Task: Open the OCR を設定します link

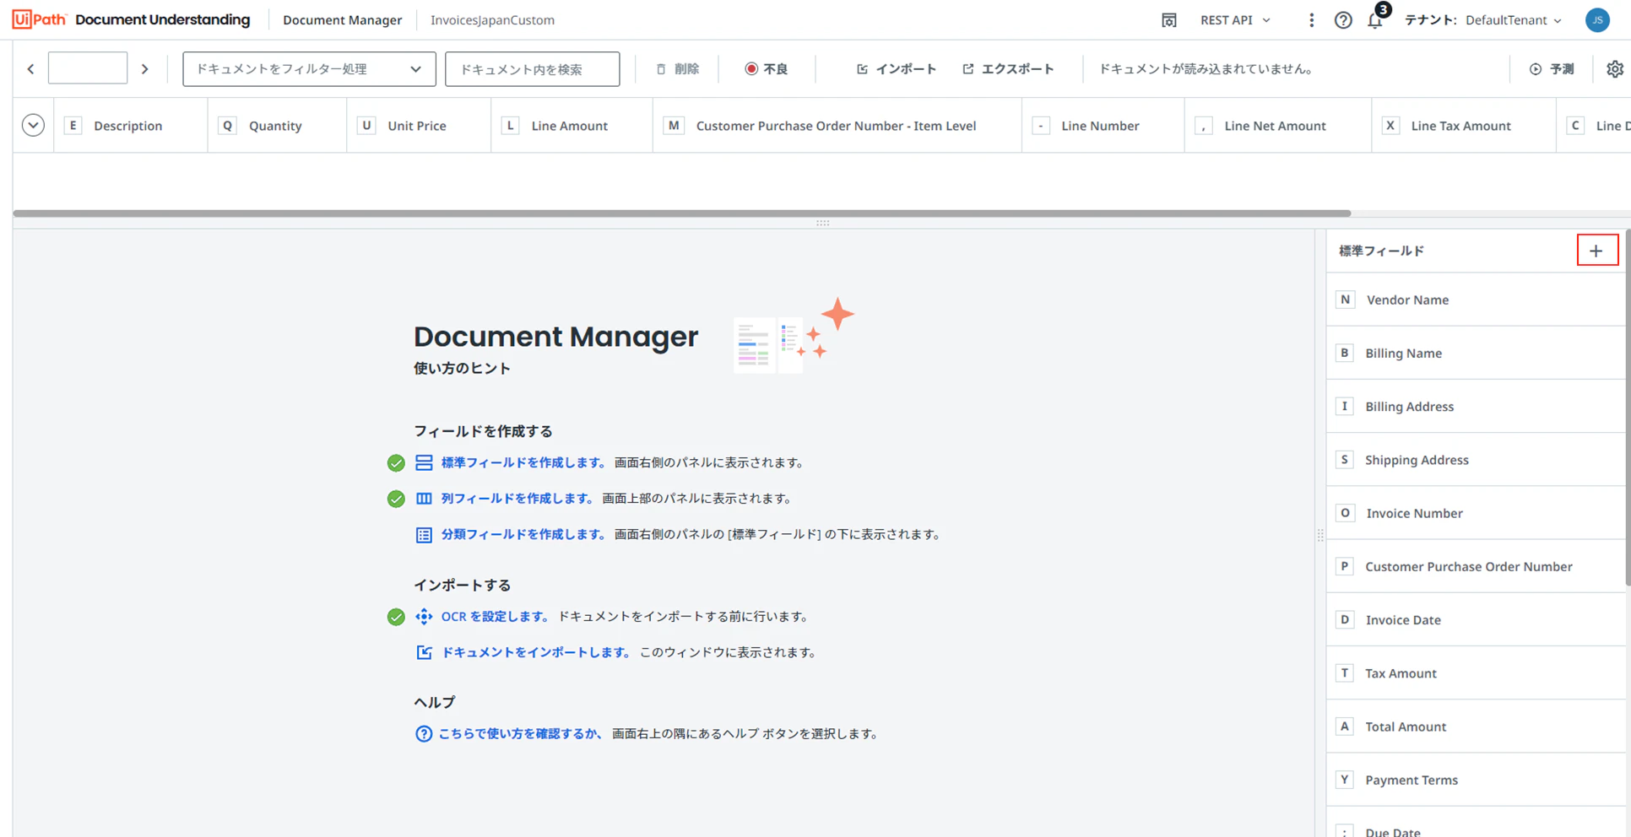Action: pyautogui.click(x=496, y=617)
